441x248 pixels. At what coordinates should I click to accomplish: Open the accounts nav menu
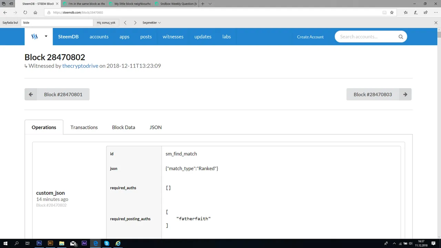99,37
